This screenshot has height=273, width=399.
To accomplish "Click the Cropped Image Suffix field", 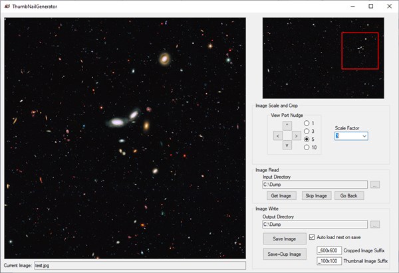I will coord(330,250).
